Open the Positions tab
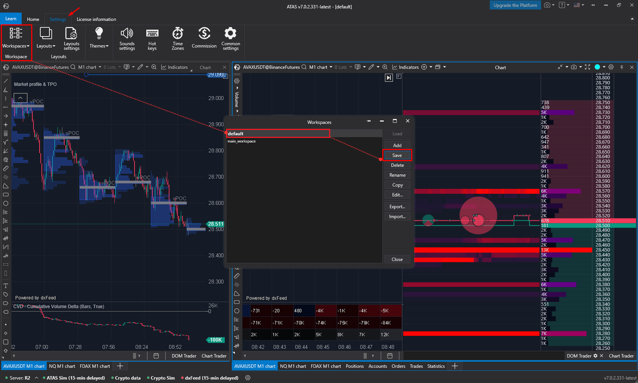The height and width of the screenshot is (383, 638). point(354,366)
